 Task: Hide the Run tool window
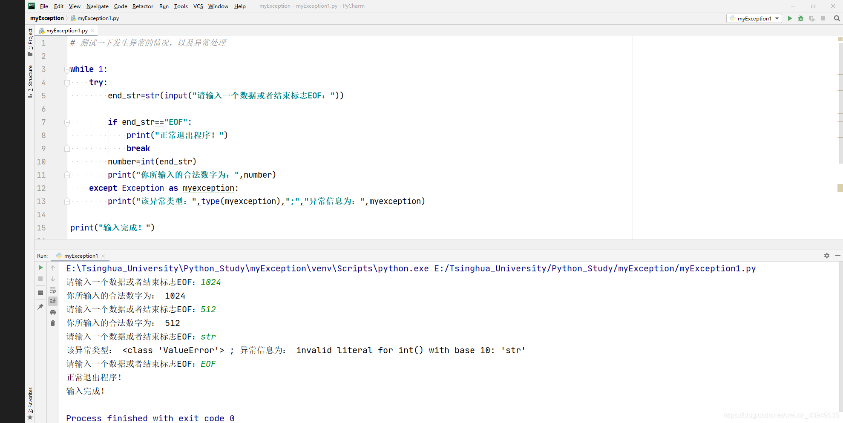pos(838,256)
